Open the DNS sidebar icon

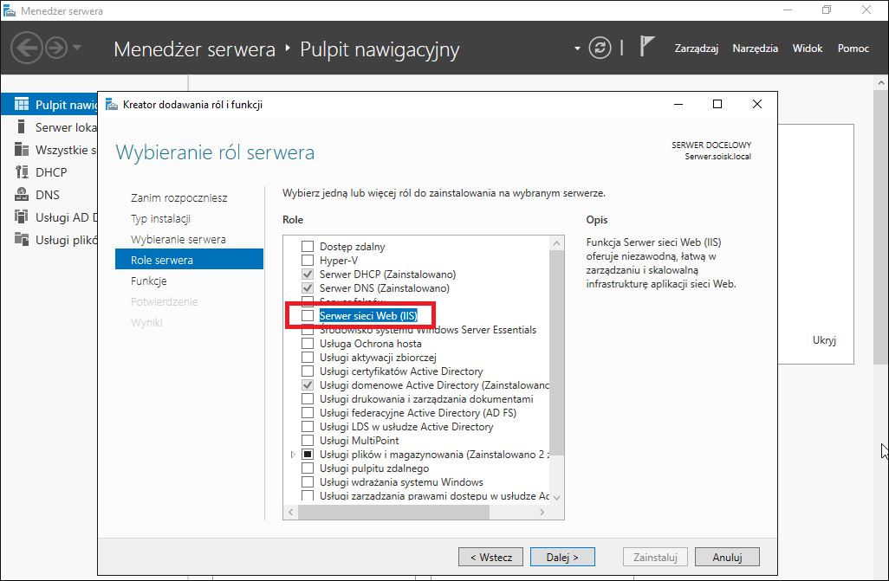22,195
